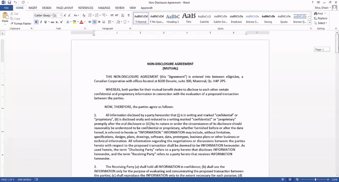Viewport: 339px width, 182px height.
Task: Click the word count in status bar
Action: pos(24,180)
